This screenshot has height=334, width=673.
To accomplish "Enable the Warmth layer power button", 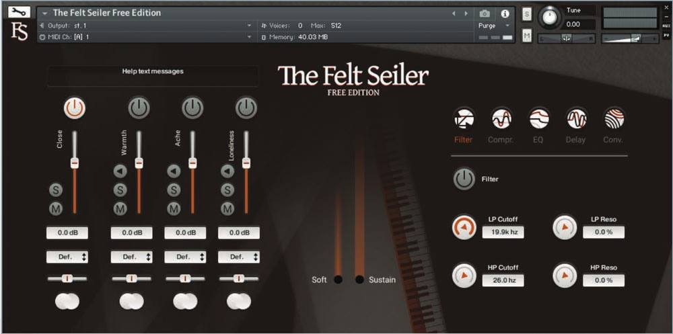I will (139, 108).
